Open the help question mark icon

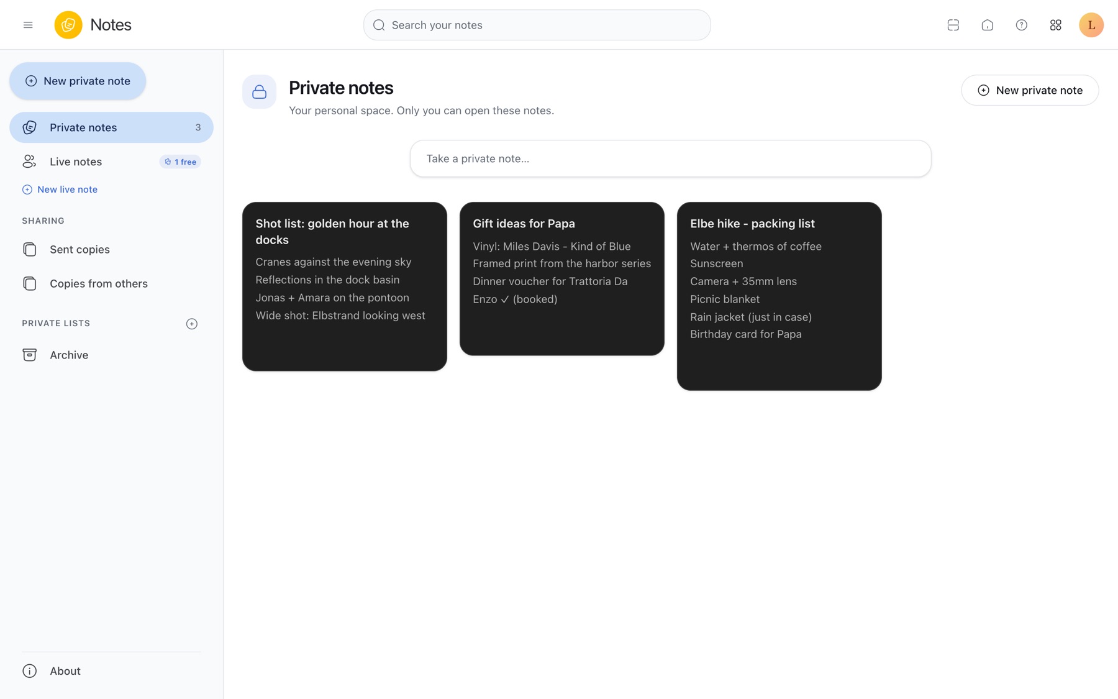click(x=1021, y=25)
